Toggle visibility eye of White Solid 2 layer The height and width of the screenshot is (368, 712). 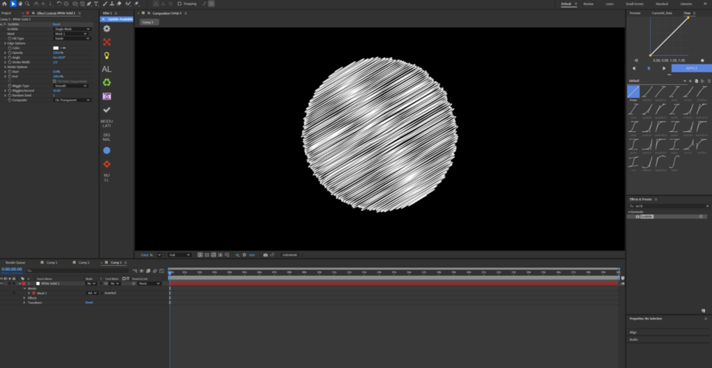2,283
